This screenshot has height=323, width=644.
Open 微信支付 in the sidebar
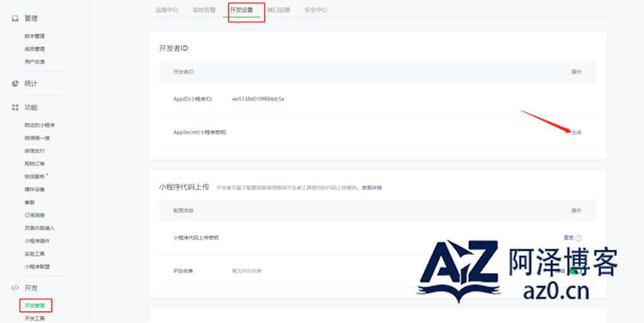pyautogui.click(x=35, y=151)
